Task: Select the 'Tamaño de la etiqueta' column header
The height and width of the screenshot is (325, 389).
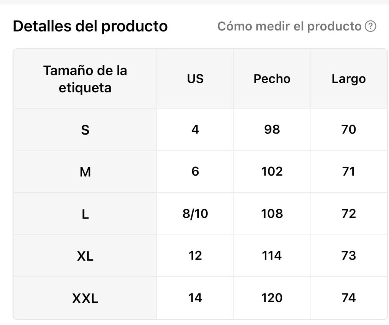Action: [x=85, y=79]
